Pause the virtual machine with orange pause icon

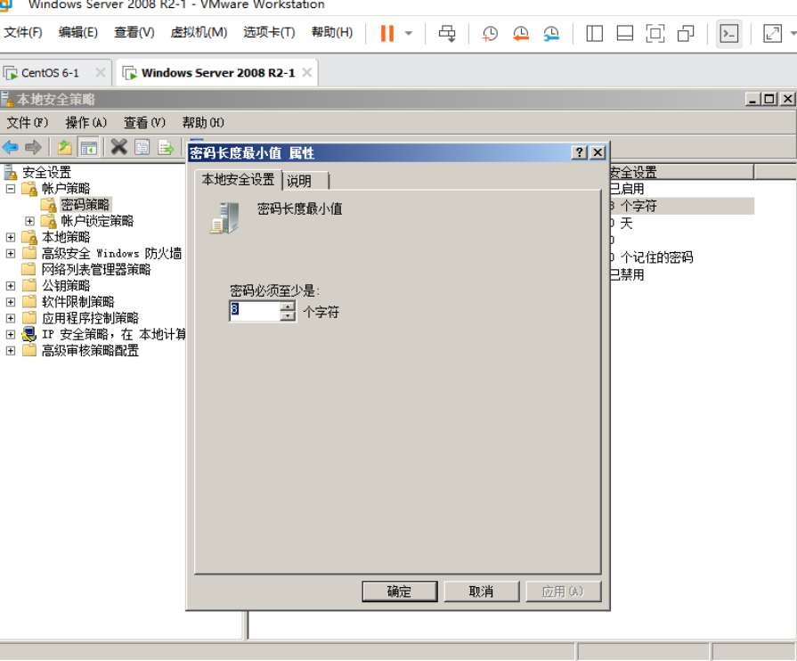pyautogui.click(x=387, y=34)
